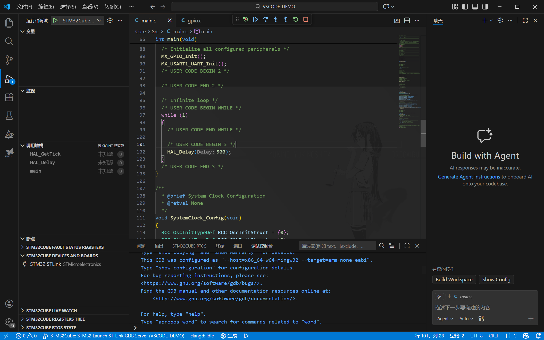
Task: Expand STM32CUBE LIVE WATCH section
Action: pyautogui.click(x=51, y=311)
